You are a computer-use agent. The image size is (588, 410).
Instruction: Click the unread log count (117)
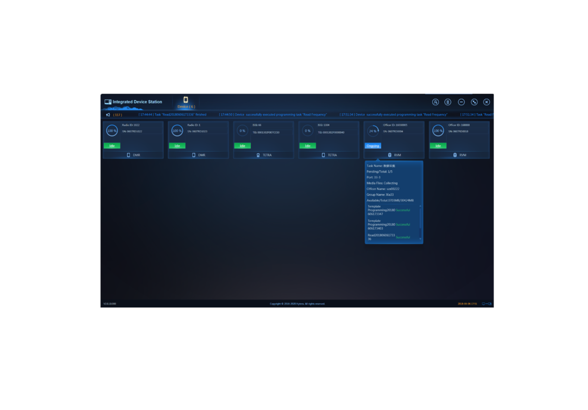(118, 115)
